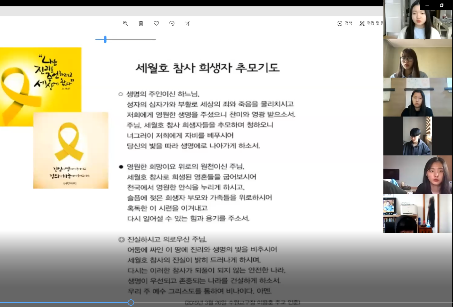
Task: Select video of participant in black top by wall
Action: click(418, 97)
